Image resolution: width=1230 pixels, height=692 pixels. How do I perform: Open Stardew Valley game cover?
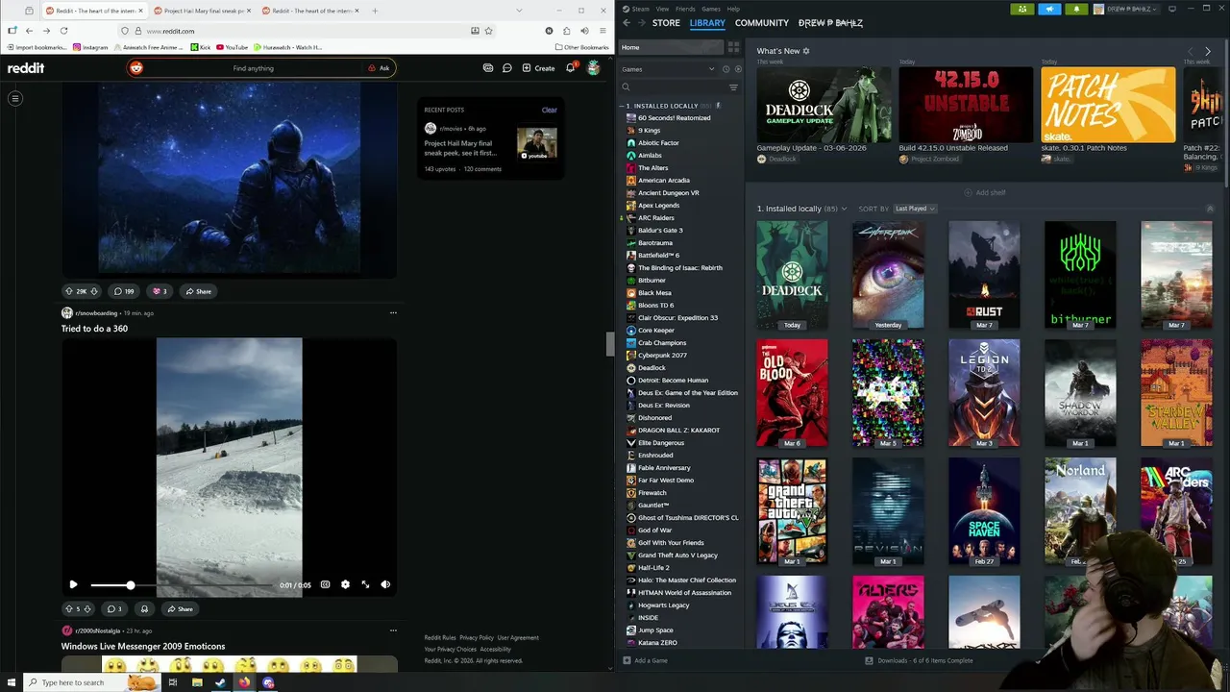tap(1176, 393)
